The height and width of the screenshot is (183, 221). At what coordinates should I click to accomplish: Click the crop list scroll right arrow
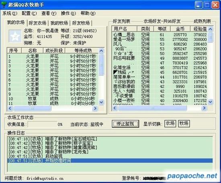95,108
